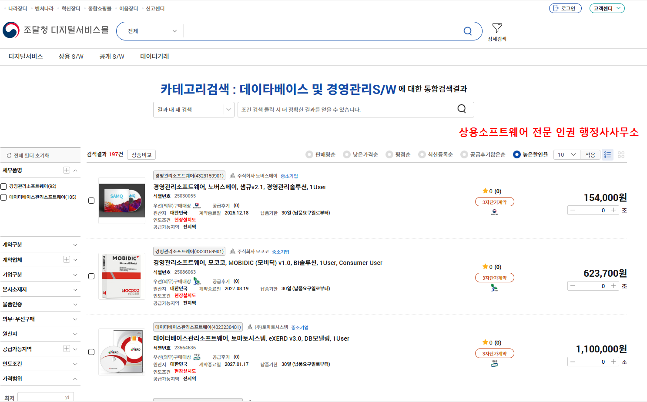Image resolution: width=647 pixels, height=402 pixels.
Task: Click the 3자단가계약 badge on the eXERD row
Action: [x=495, y=353]
